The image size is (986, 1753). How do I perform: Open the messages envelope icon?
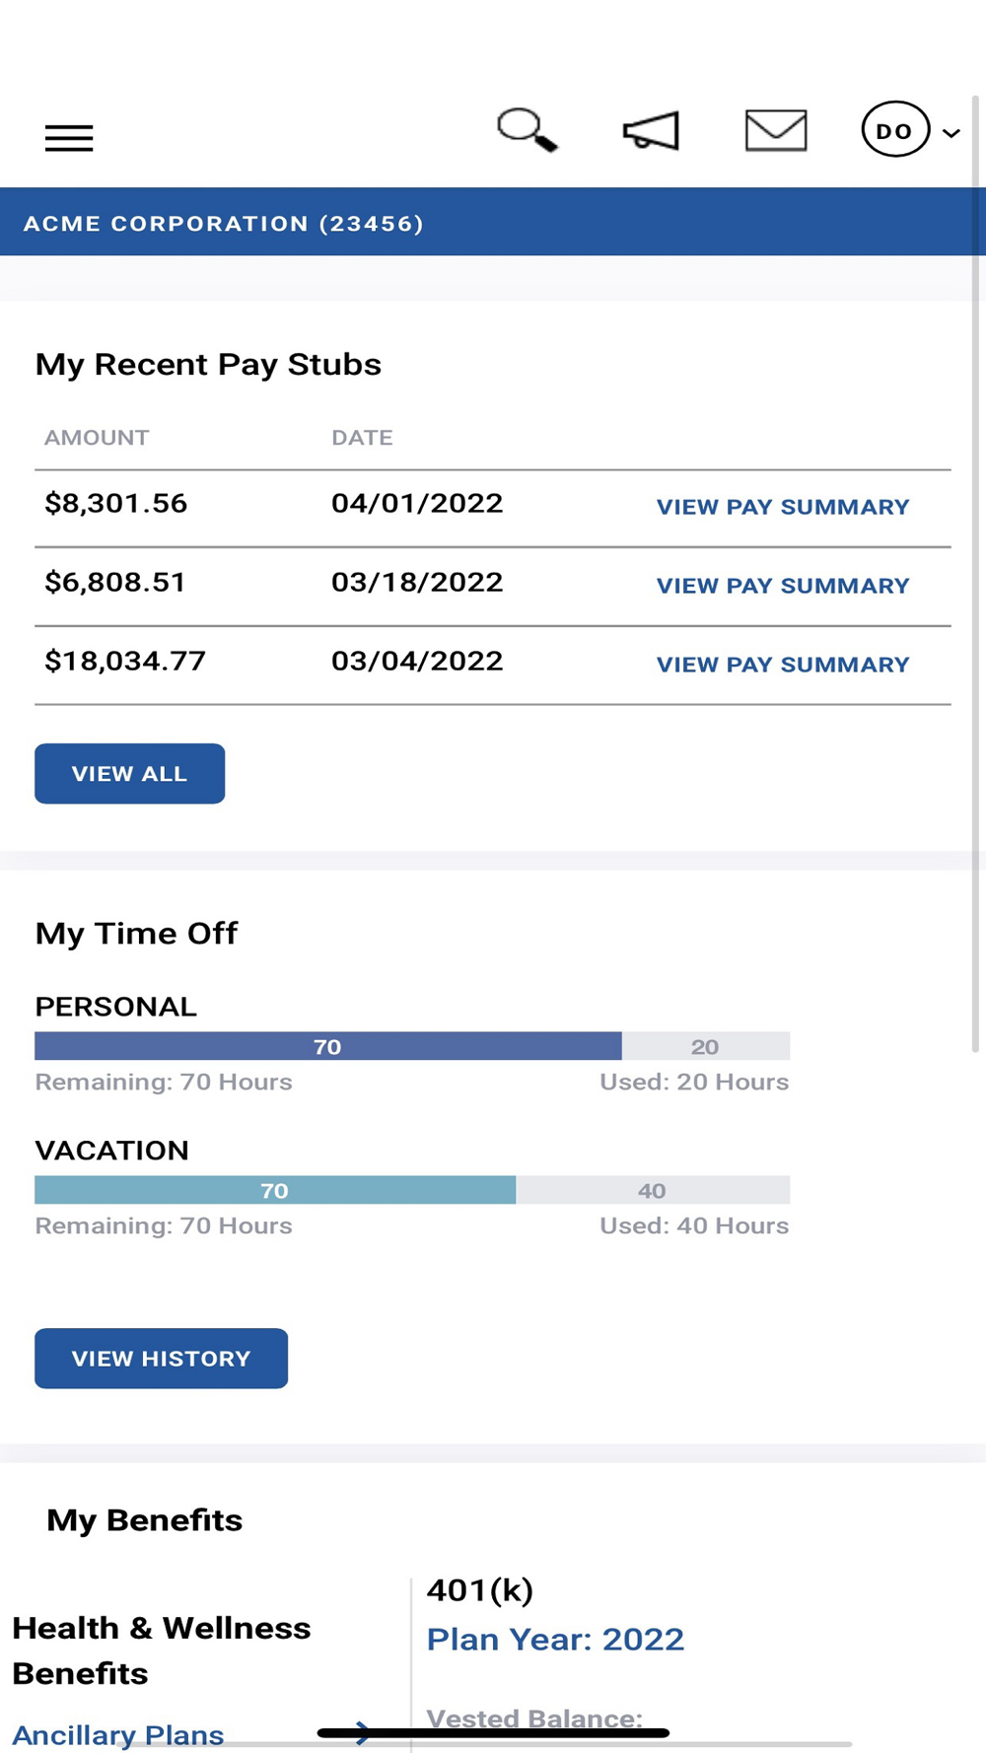[776, 130]
